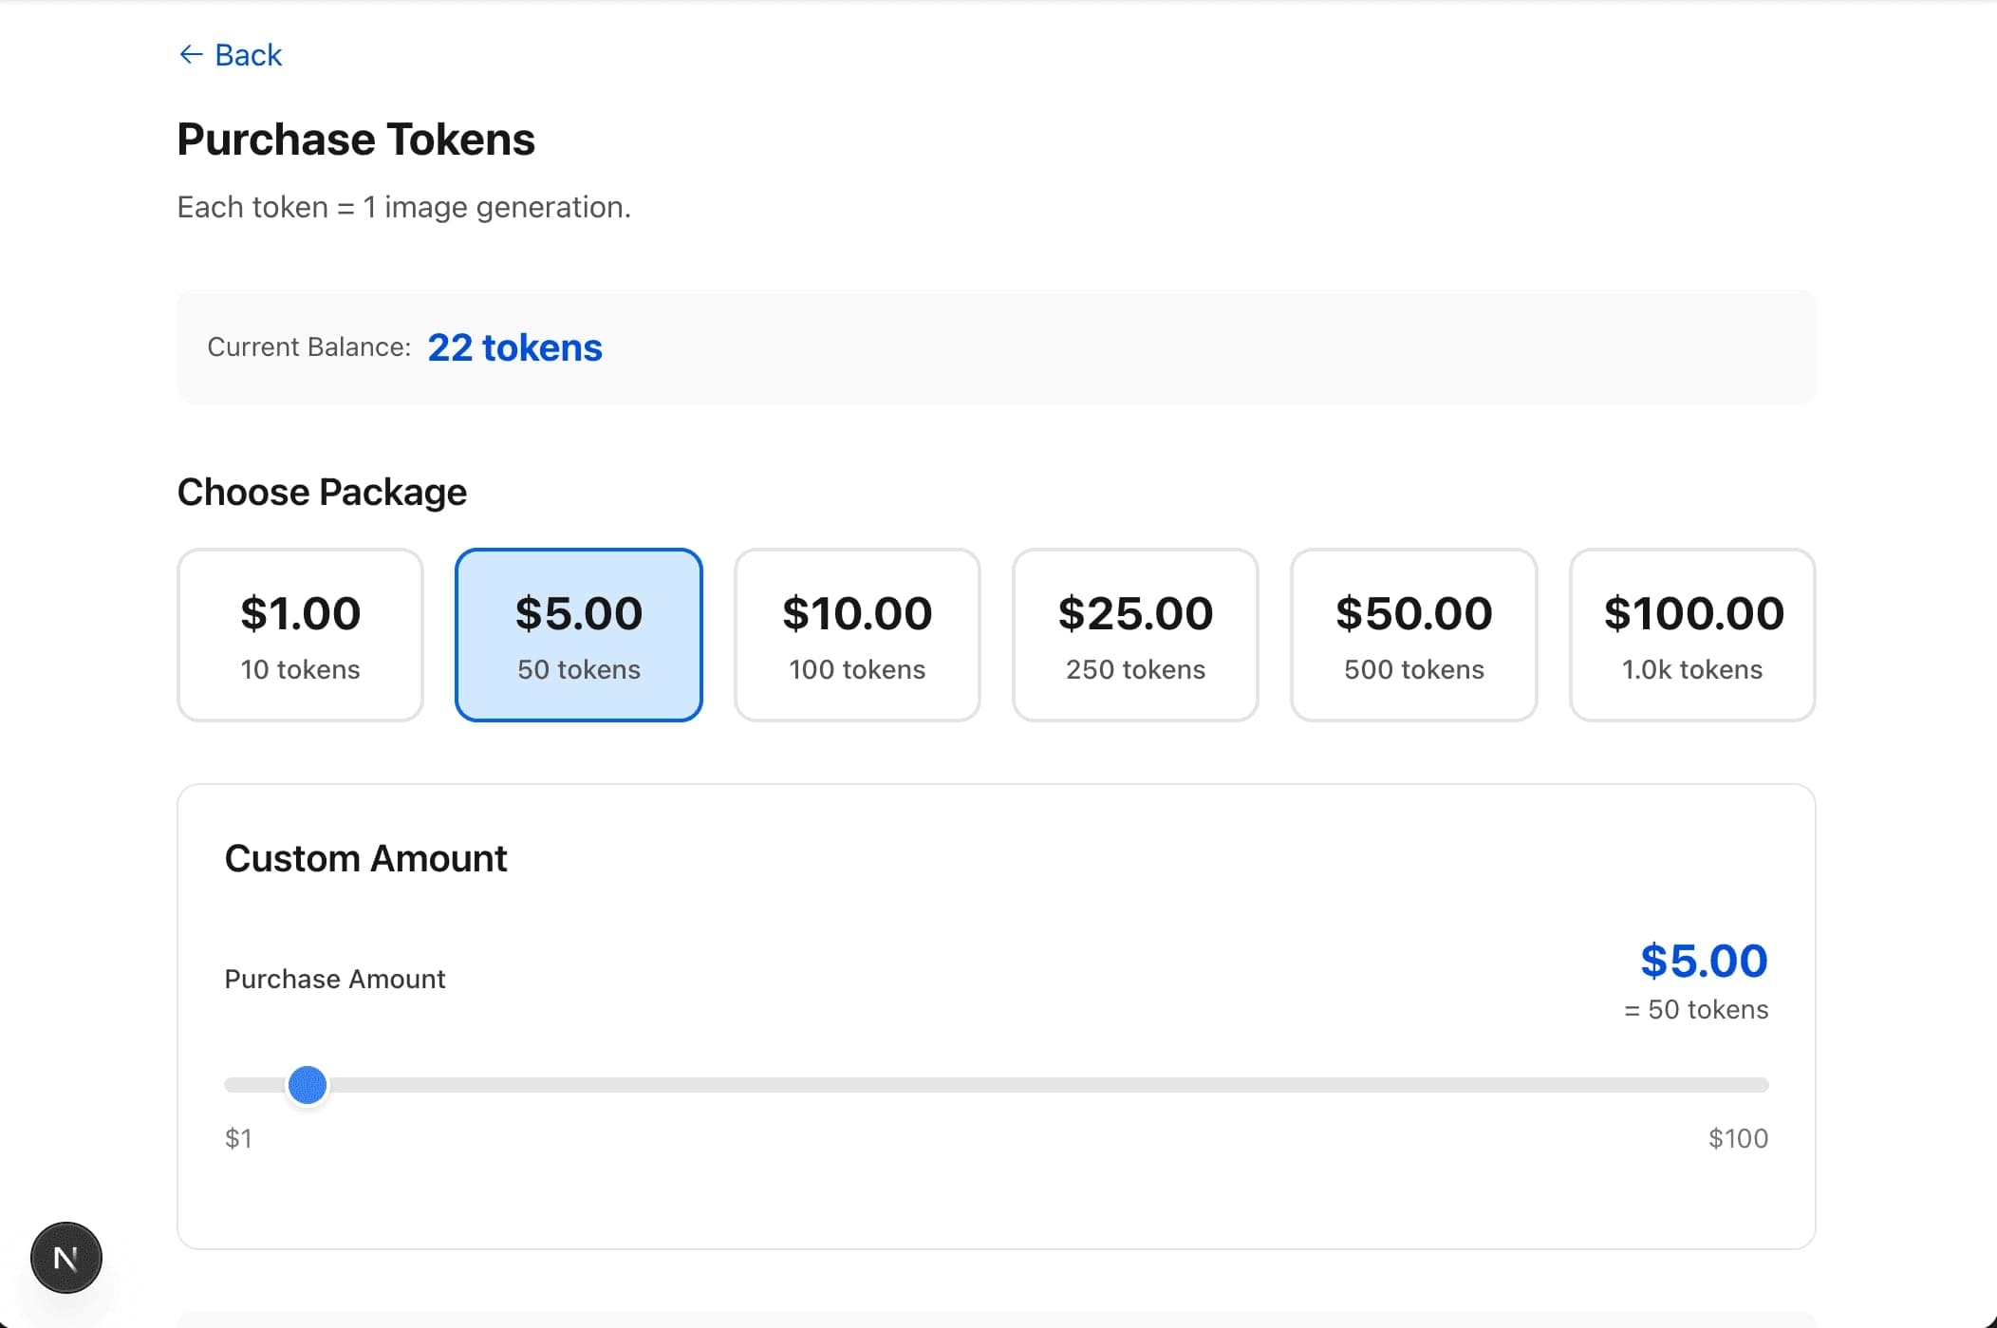This screenshot has height=1328, width=1997.
Task: Click the 'Choose Package' heading
Action: click(x=322, y=492)
